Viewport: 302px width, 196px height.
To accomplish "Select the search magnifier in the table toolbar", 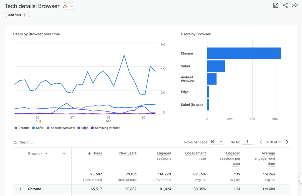I will point(15,142).
